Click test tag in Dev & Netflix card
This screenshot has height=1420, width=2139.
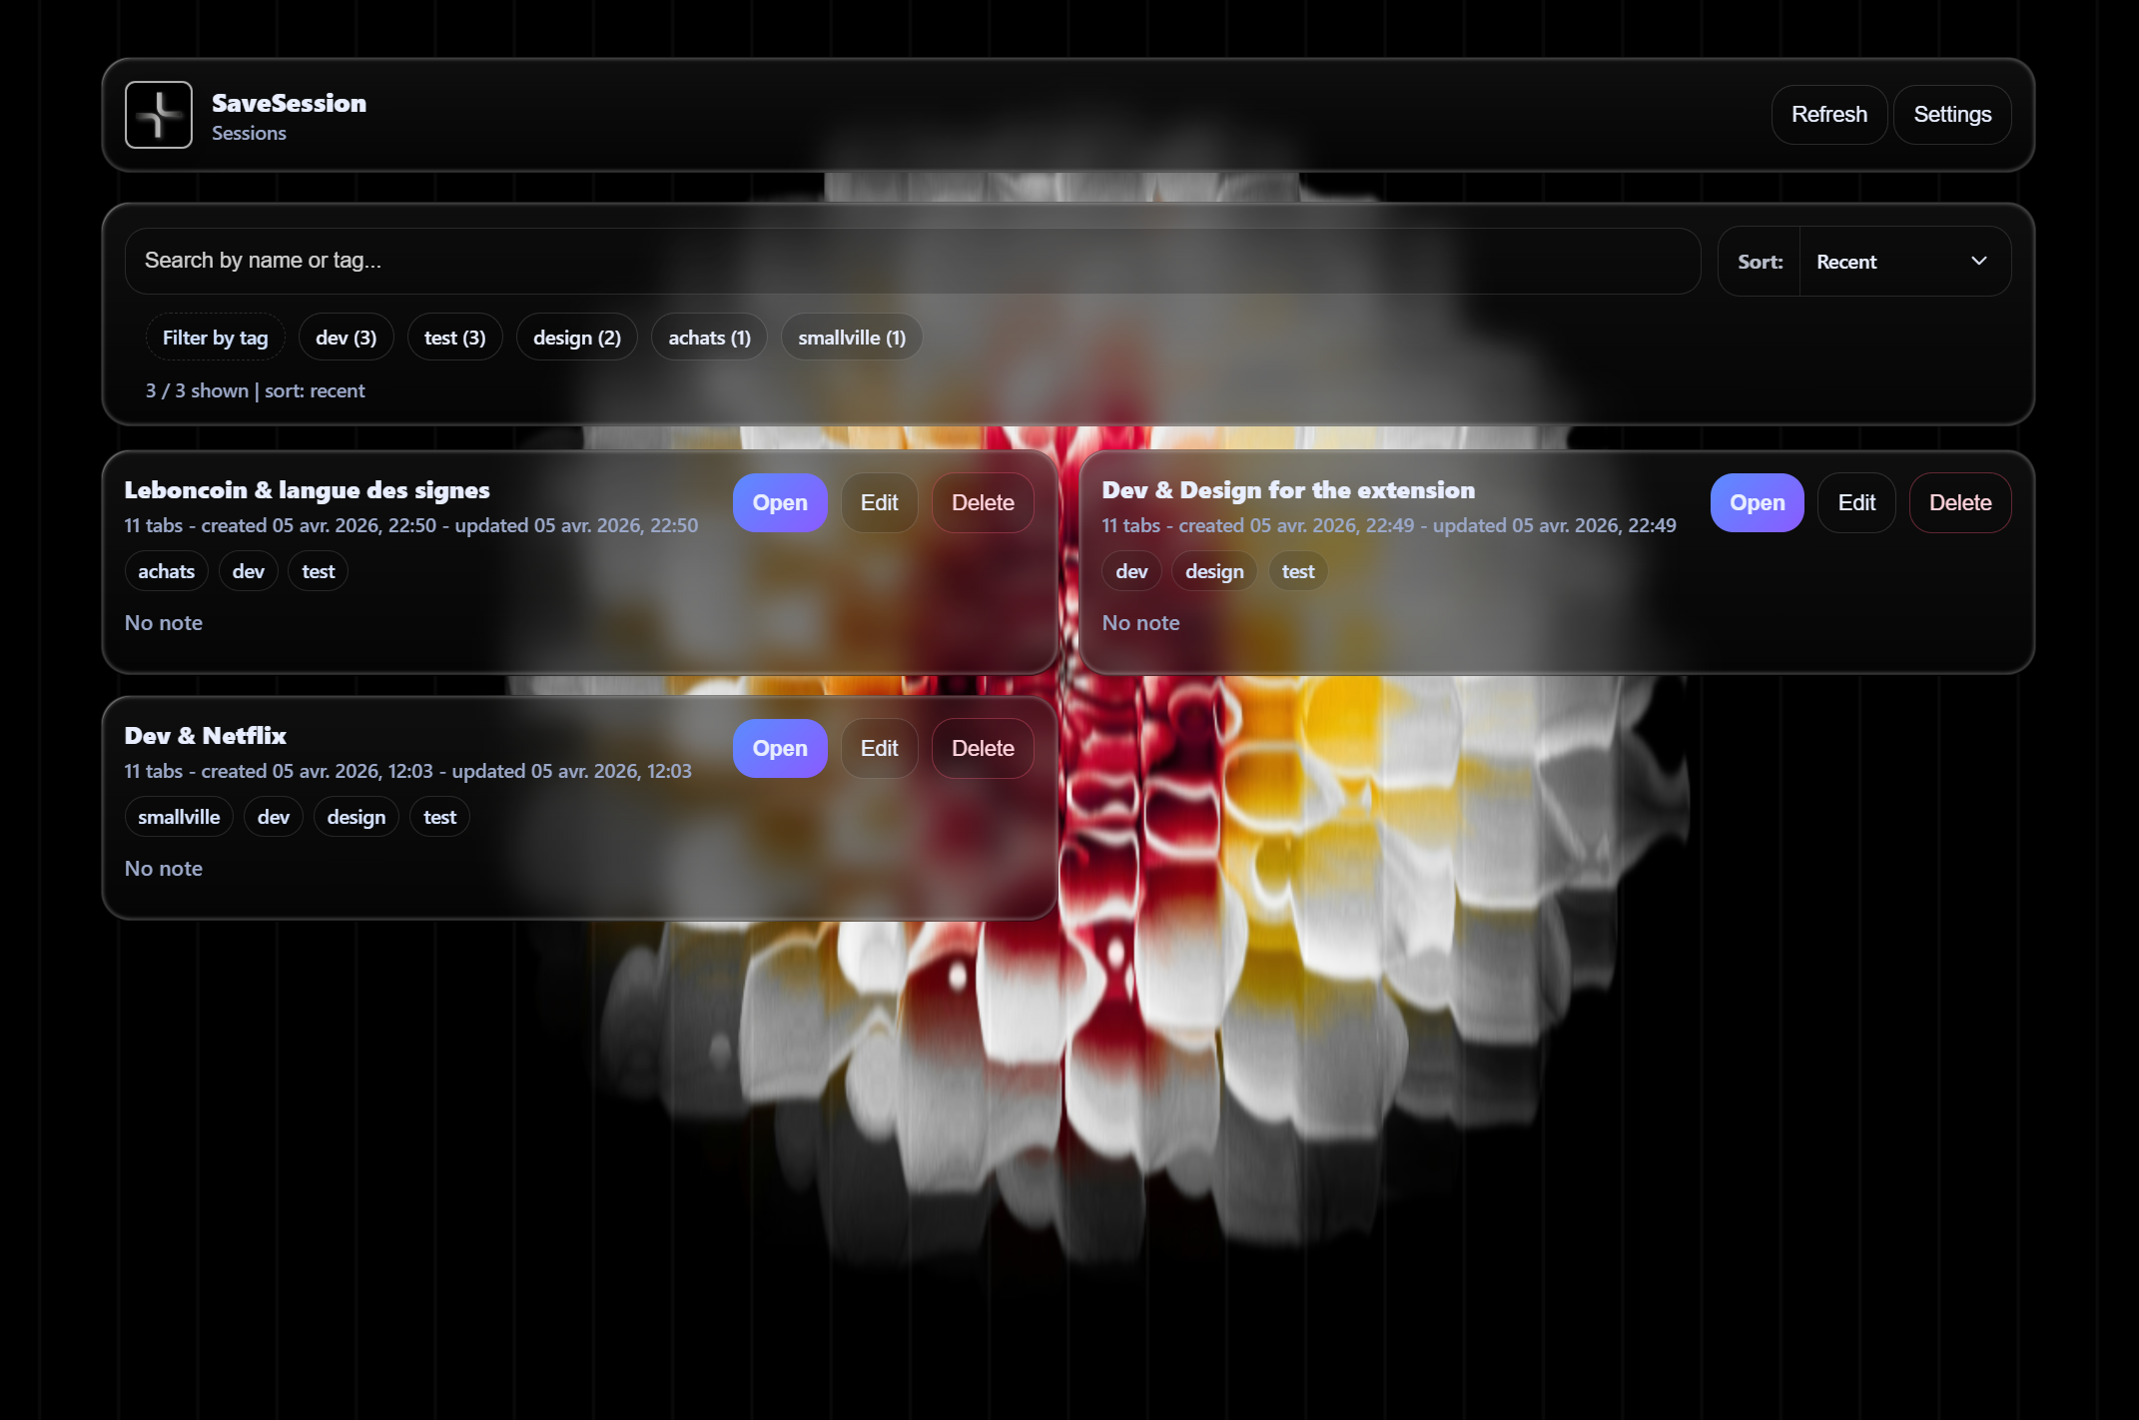point(439,817)
